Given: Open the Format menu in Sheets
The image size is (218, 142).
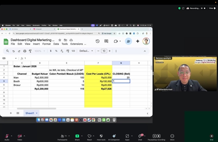Looking at the screenshot, I should [46, 44].
